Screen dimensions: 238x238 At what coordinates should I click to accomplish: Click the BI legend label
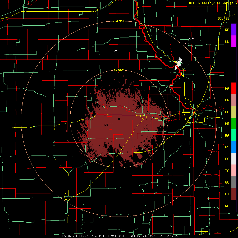point(227,194)
